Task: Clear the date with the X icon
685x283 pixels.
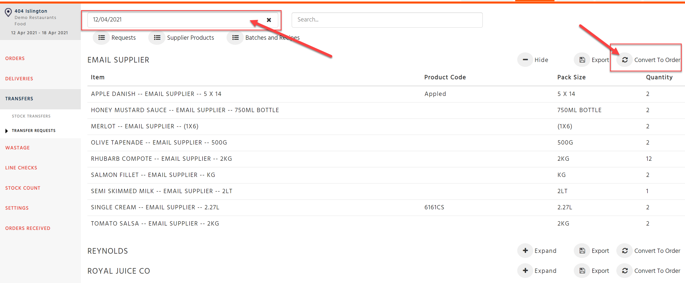Action: 269,20
